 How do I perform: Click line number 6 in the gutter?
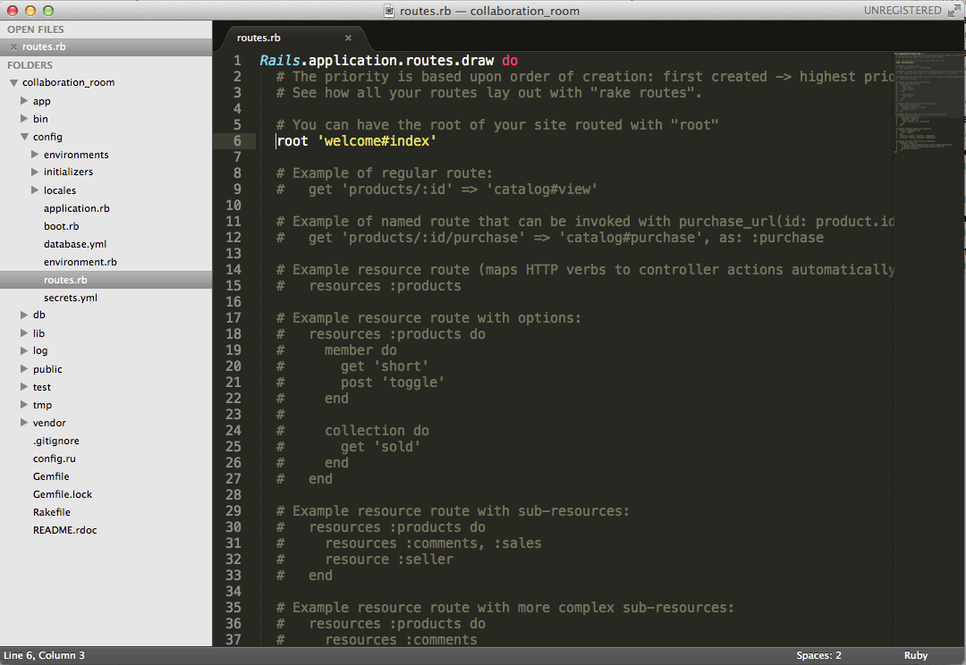tap(237, 141)
